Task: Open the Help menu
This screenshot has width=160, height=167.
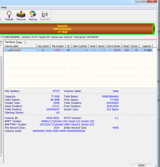Action: click(4, 7)
